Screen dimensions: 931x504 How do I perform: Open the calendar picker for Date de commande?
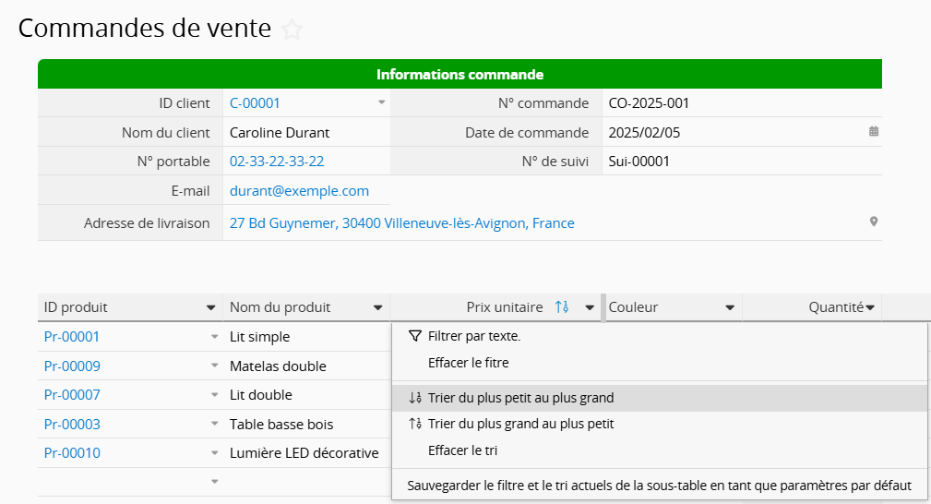click(873, 132)
